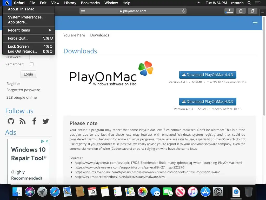
Task: Close the ad with the X icon
Action: (47, 141)
